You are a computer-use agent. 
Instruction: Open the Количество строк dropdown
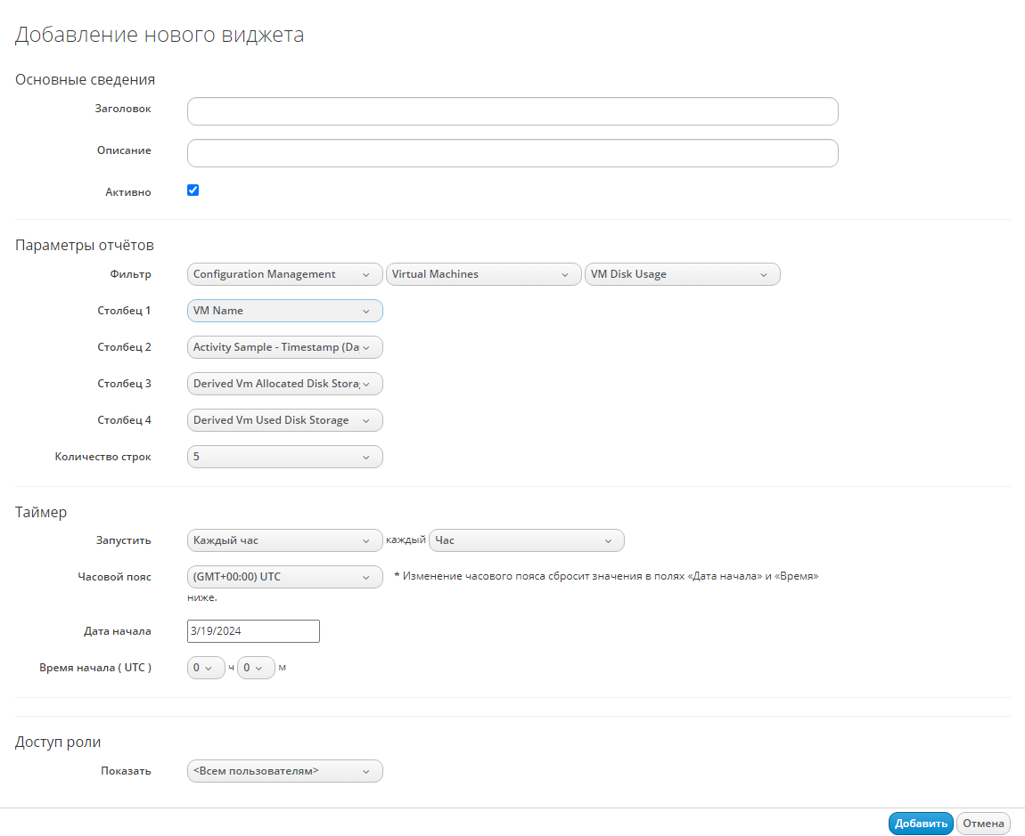coord(284,457)
